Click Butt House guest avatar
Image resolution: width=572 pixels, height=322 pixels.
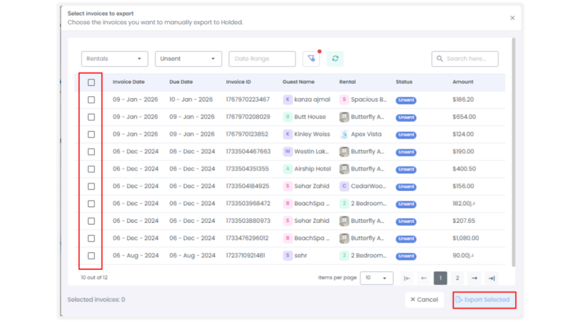coord(288,117)
